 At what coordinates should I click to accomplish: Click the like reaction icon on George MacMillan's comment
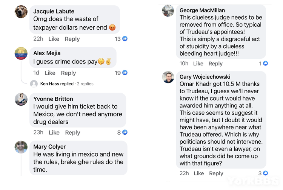tap(265, 63)
